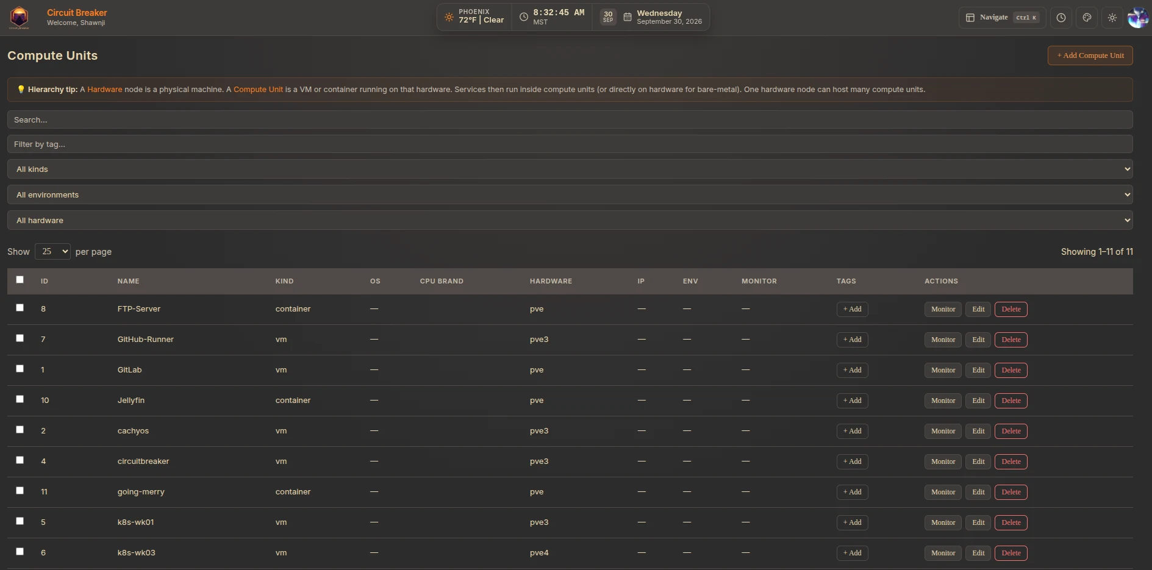The height and width of the screenshot is (570, 1152).
Task: Select the FTP-Server row checkbox
Action: point(20,308)
